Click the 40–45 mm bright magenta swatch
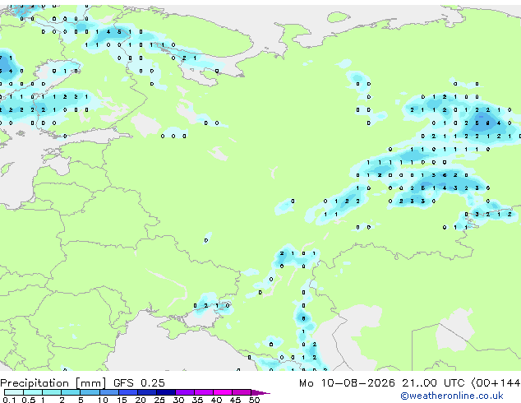The height and width of the screenshot is (403, 521). (223, 392)
